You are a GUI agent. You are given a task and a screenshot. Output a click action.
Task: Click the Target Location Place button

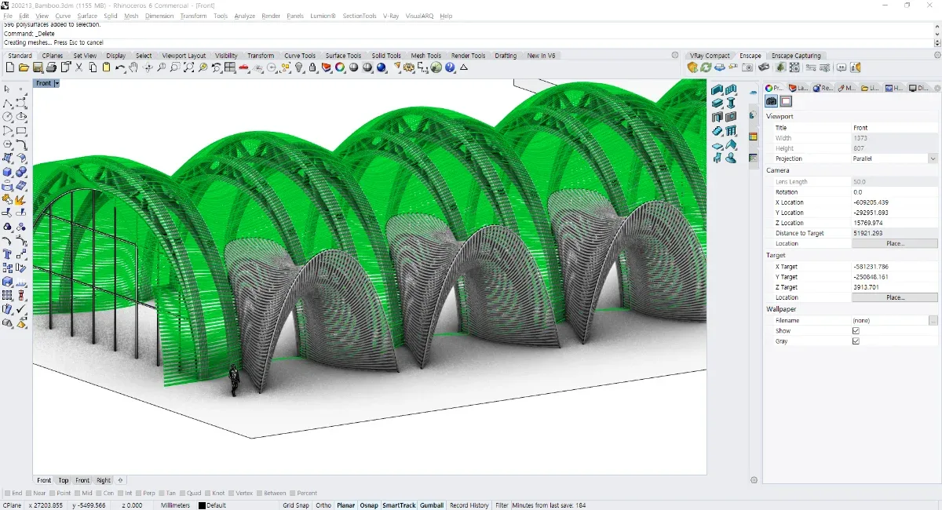pyautogui.click(x=895, y=298)
